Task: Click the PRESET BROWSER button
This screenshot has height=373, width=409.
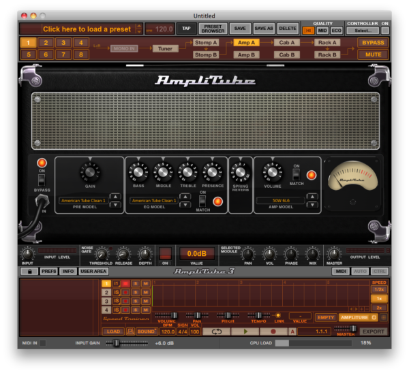Action: coord(213,29)
